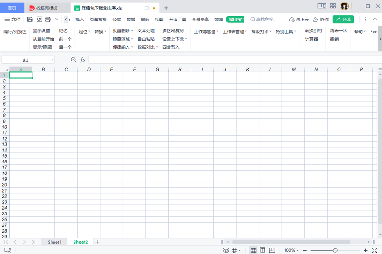Switch to page layout view icon

pyautogui.click(x=263, y=250)
